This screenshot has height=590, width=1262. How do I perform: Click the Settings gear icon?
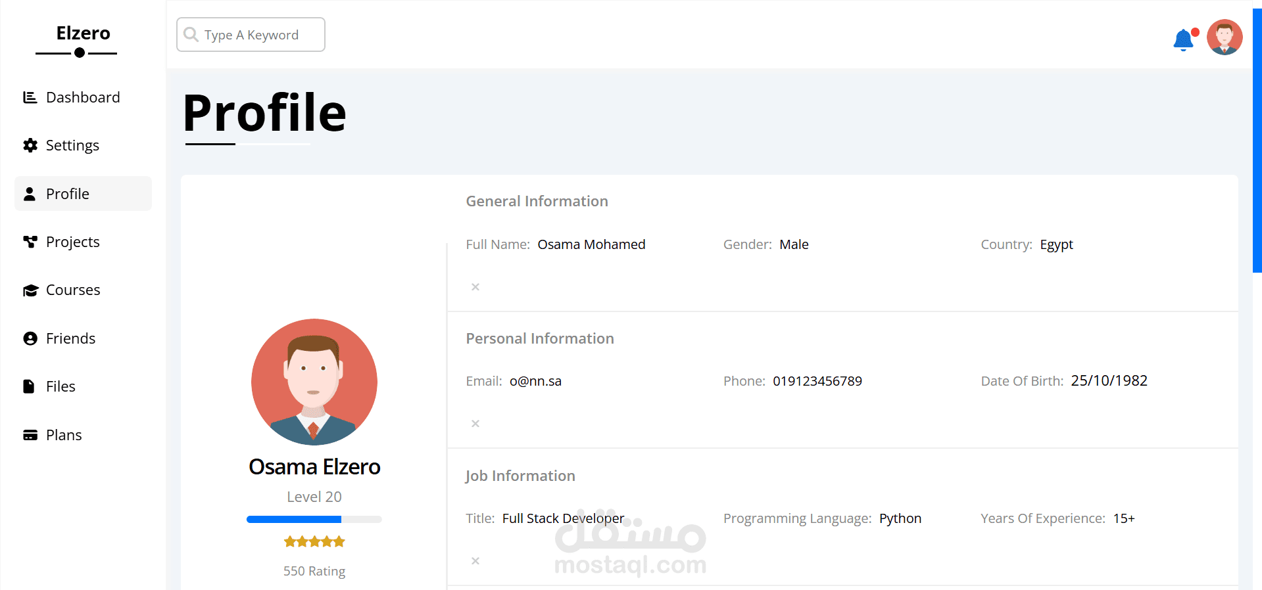30,145
